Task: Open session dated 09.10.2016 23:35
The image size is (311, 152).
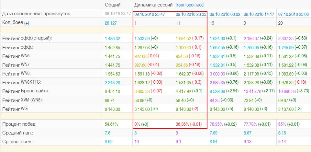Action: pyautogui.click(x=191, y=14)
